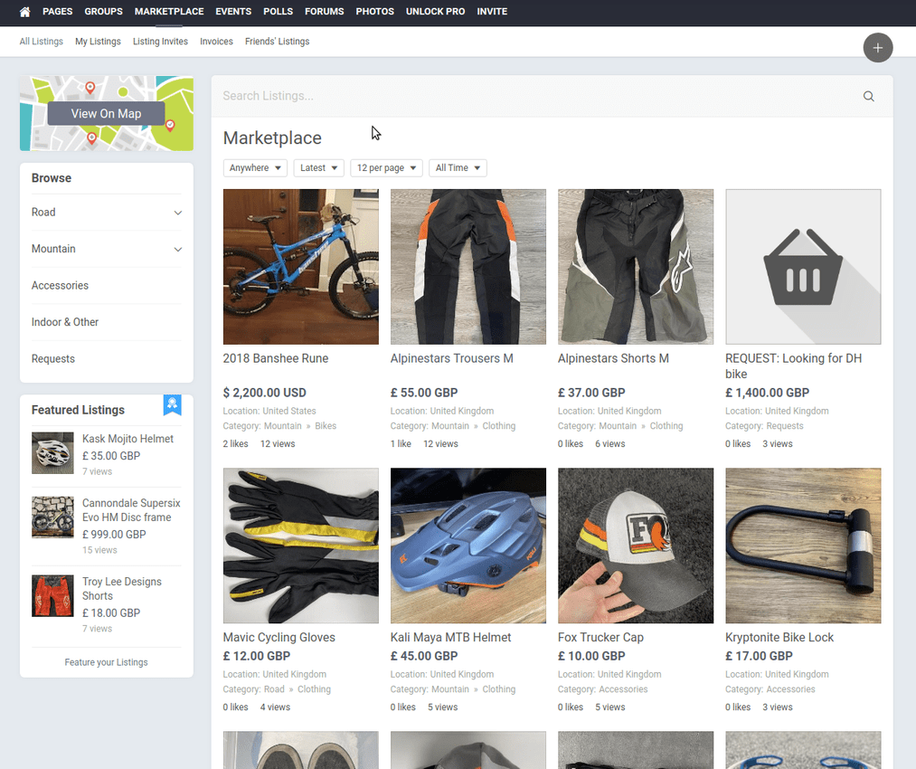Click Cannondale Supersix frame thumbnail

click(x=52, y=517)
